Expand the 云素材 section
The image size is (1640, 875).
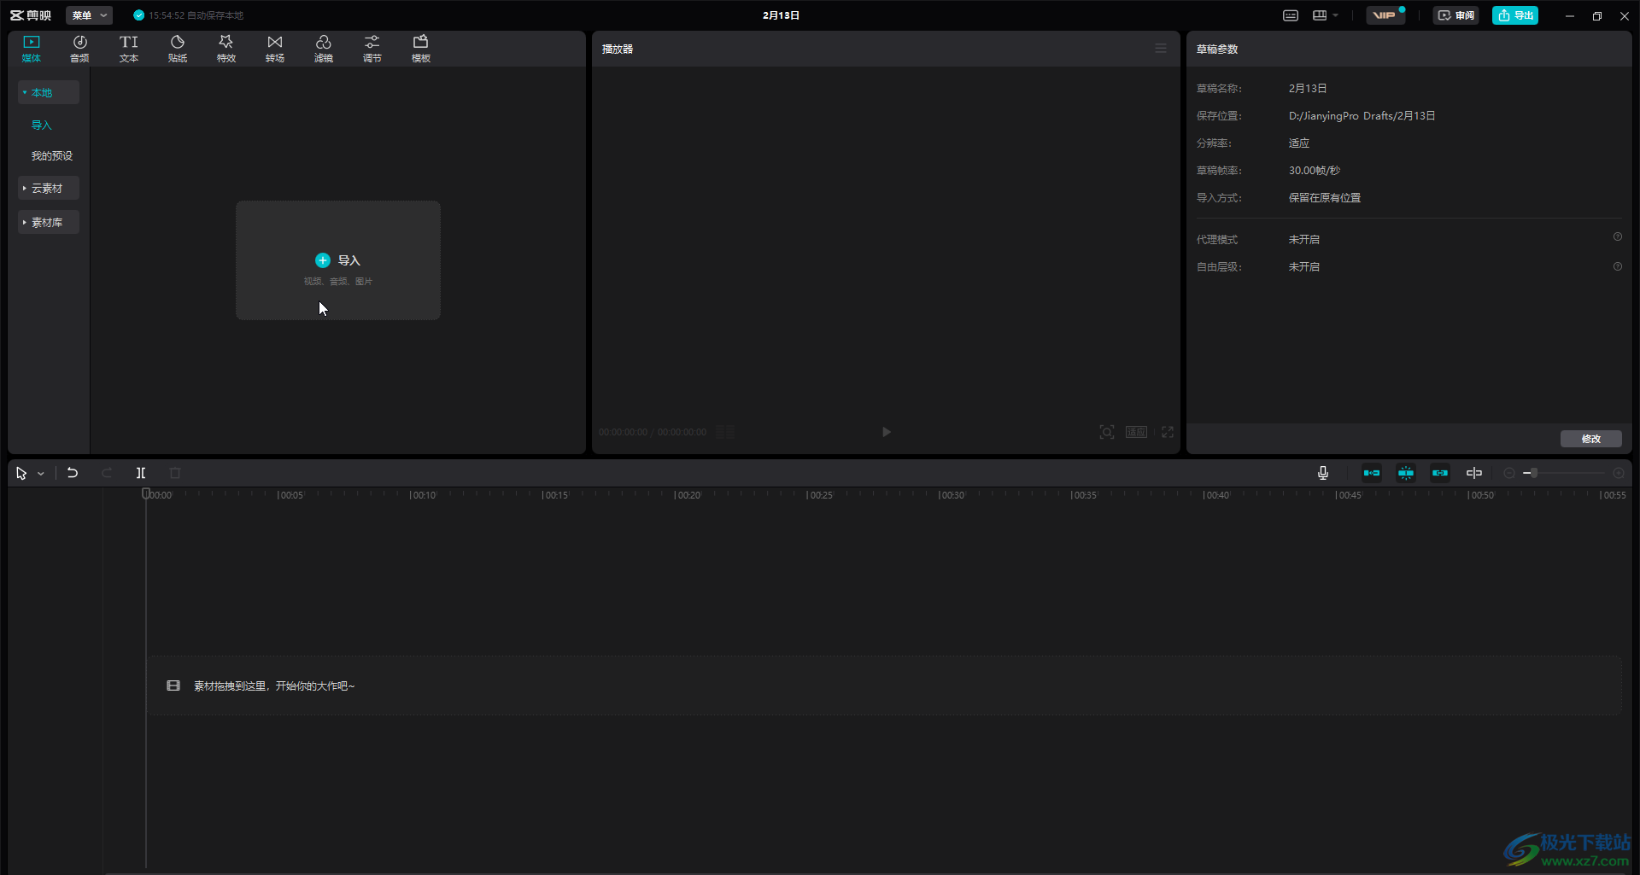tap(49, 188)
